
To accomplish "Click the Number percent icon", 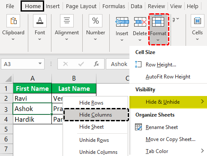I will pyautogui.click(x=96, y=21).
